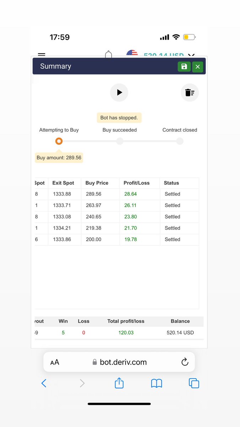
Task: Click the Total profit/loss header
Action: (x=126, y=321)
